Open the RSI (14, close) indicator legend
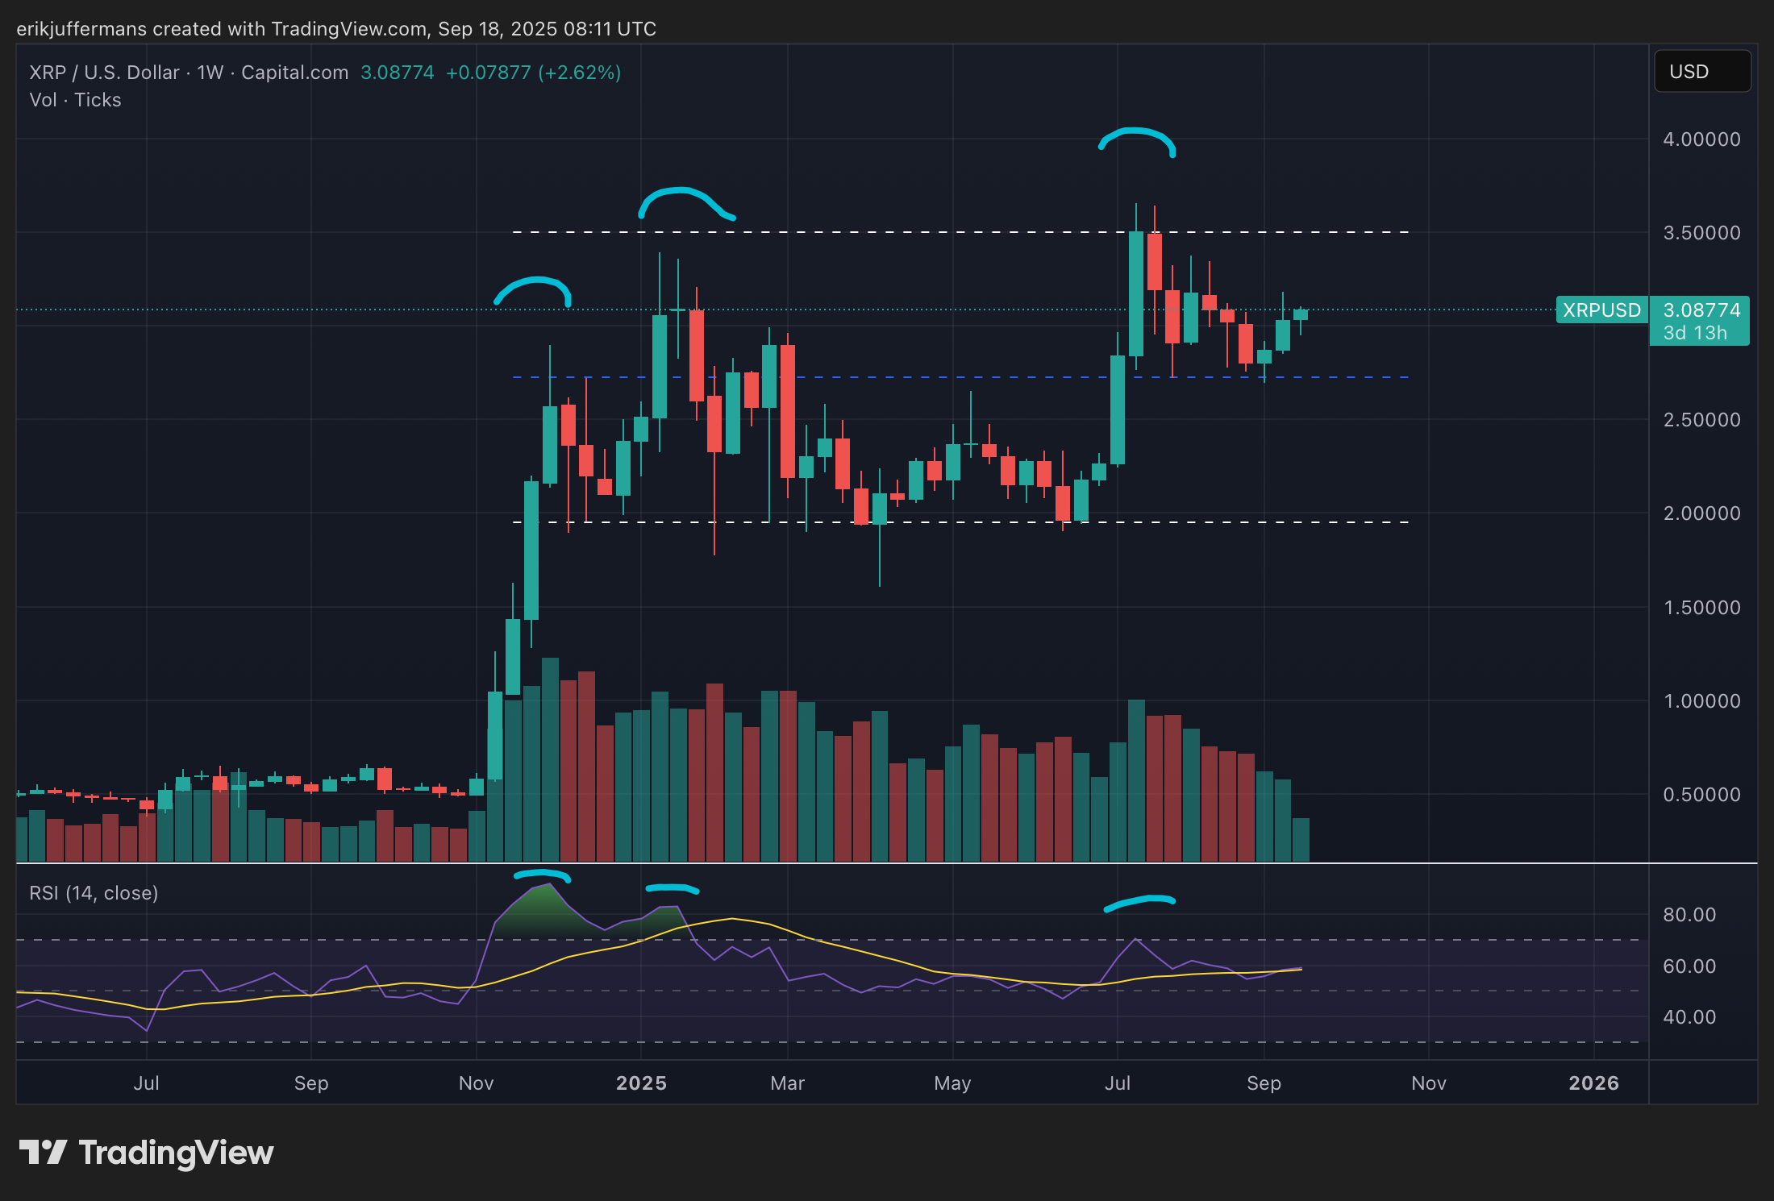 tap(94, 893)
